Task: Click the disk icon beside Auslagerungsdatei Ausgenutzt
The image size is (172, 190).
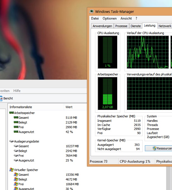Action: tap(16, 160)
